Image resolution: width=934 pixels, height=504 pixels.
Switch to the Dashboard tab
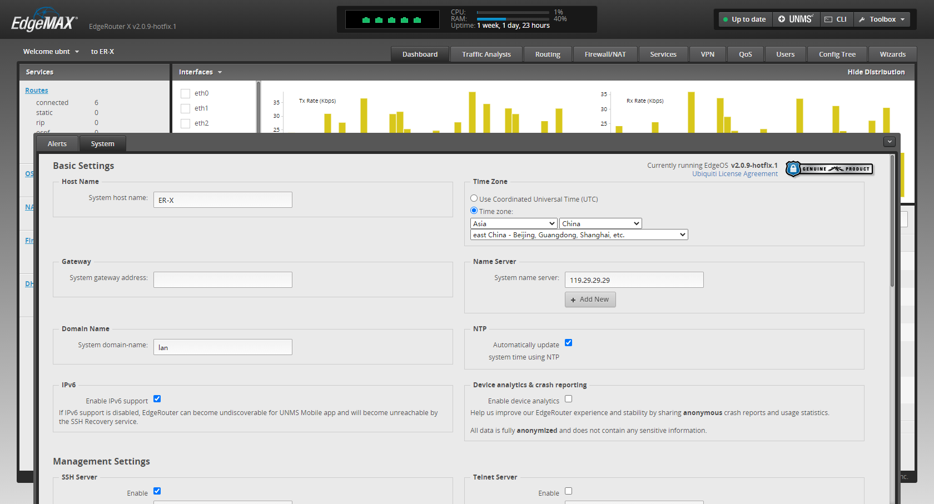420,54
